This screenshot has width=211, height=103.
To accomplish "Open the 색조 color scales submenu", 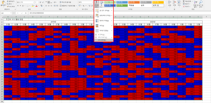I will [104, 25].
